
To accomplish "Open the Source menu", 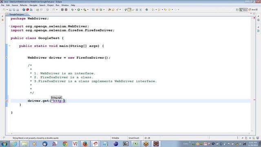I will pos(15,5).
